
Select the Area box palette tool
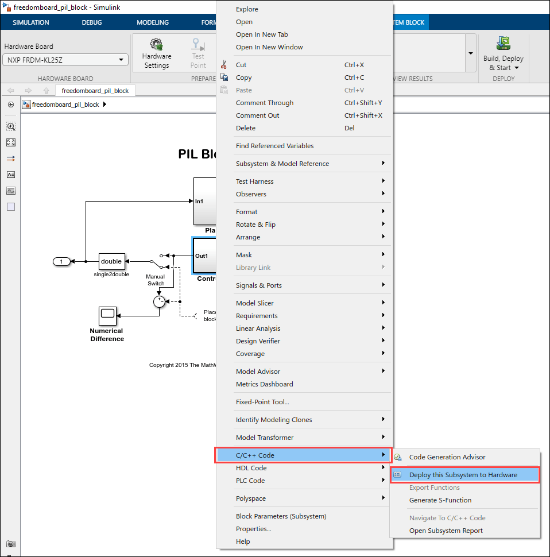point(11,207)
